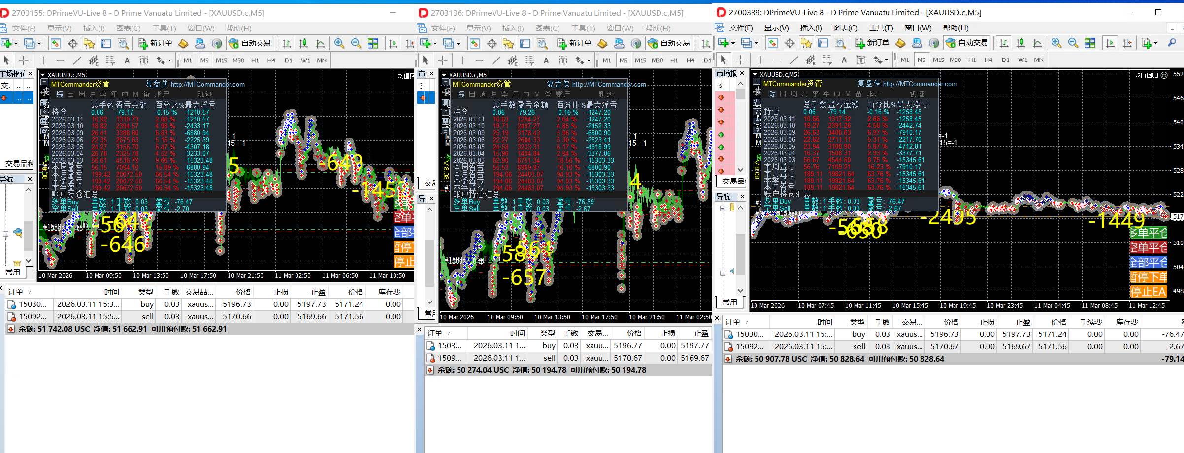
Task: Click the green 多单平仓 button
Action: (x=1149, y=233)
